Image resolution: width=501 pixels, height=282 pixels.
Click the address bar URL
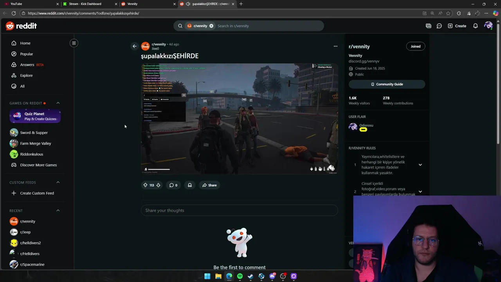pos(83,13)
